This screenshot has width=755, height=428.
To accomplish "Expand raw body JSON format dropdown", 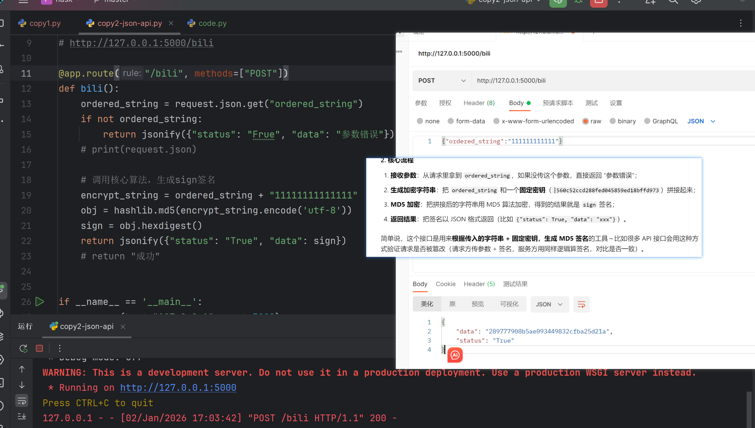I will (x=701, y=121).
